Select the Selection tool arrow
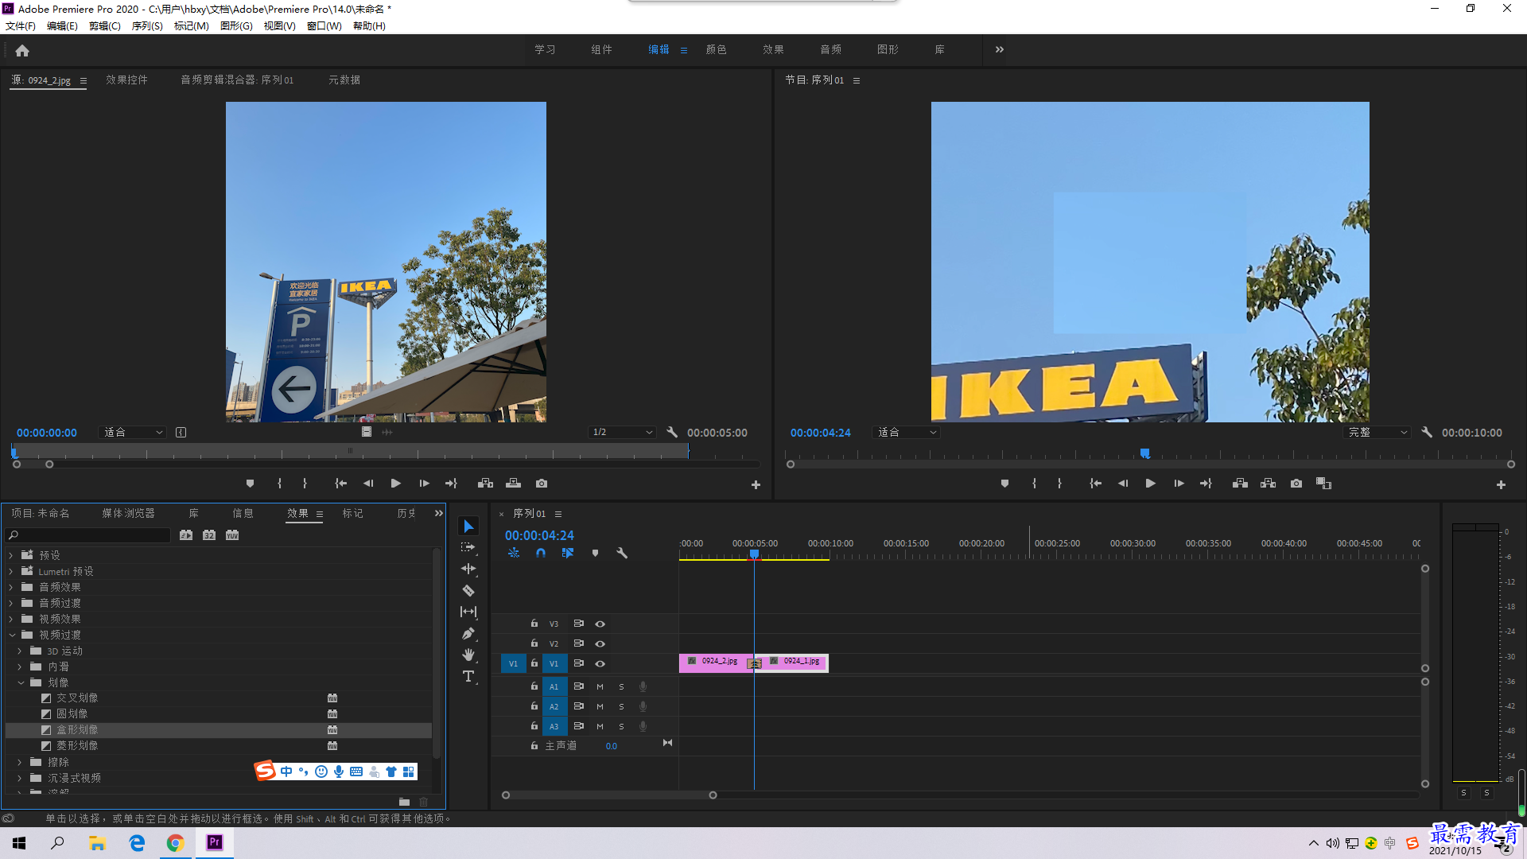The width and height of the screenshot is (1527, 859). coord(468,527)
